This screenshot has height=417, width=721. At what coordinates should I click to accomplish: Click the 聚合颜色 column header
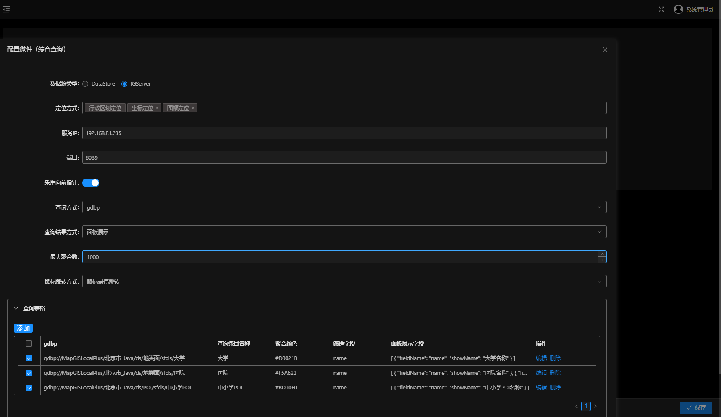(286, 343)
